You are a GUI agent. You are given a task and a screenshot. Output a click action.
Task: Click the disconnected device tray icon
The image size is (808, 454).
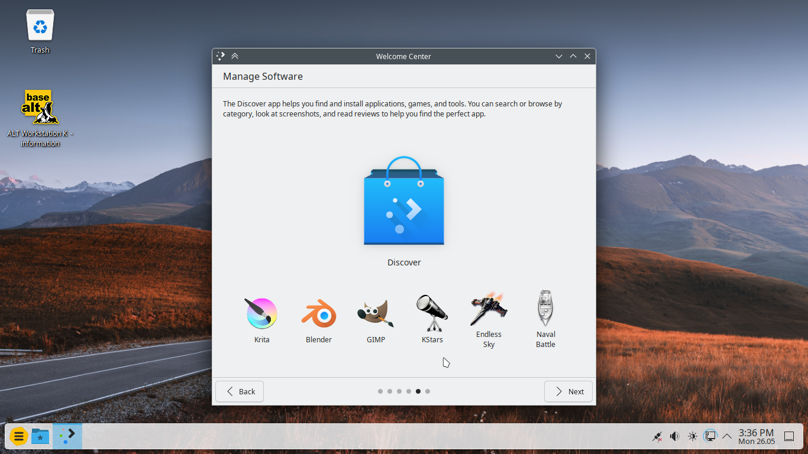point(657,436)
